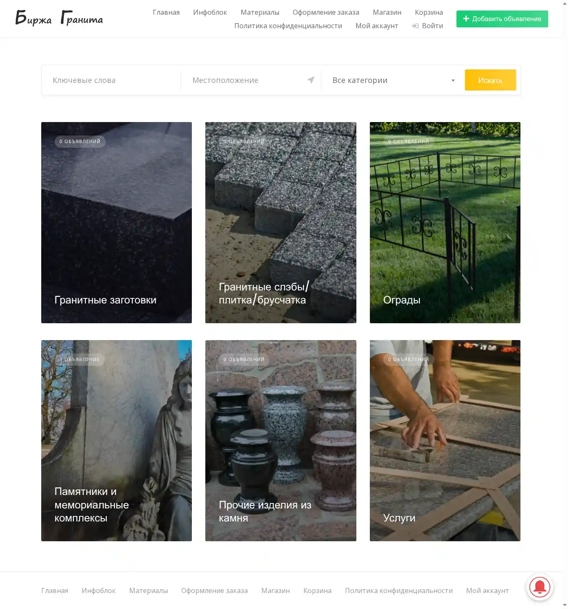This screenshot has height=609, width=568.
Task: Go to Оформление заказа in header
Action: coord(326,12)
